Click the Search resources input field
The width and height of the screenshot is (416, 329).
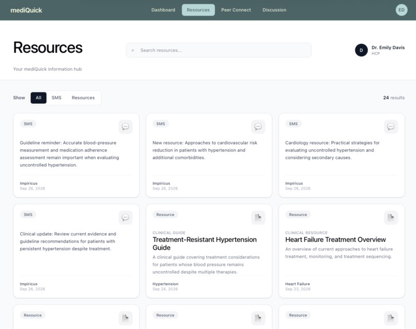(218, 51)
